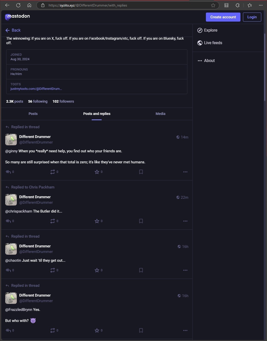Click the page's vertical scrollbar
The height and width of the screenshot is (341, 267).
265,67
